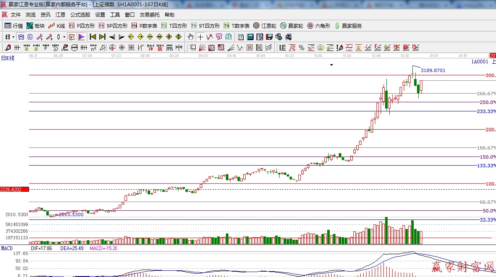
Task: Jump to first bar with skip-back arrow
Action: [x=93, y=37]
